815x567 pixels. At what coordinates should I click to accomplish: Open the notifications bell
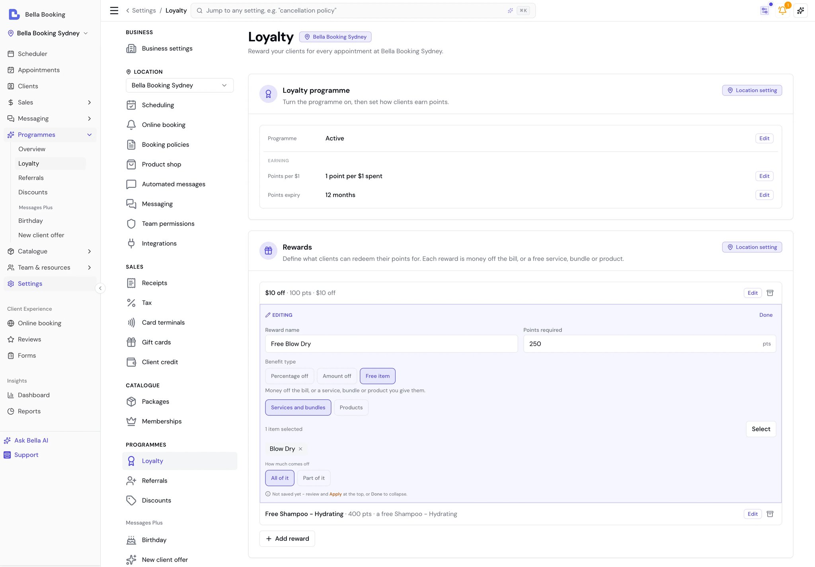[x=782, y=11]
